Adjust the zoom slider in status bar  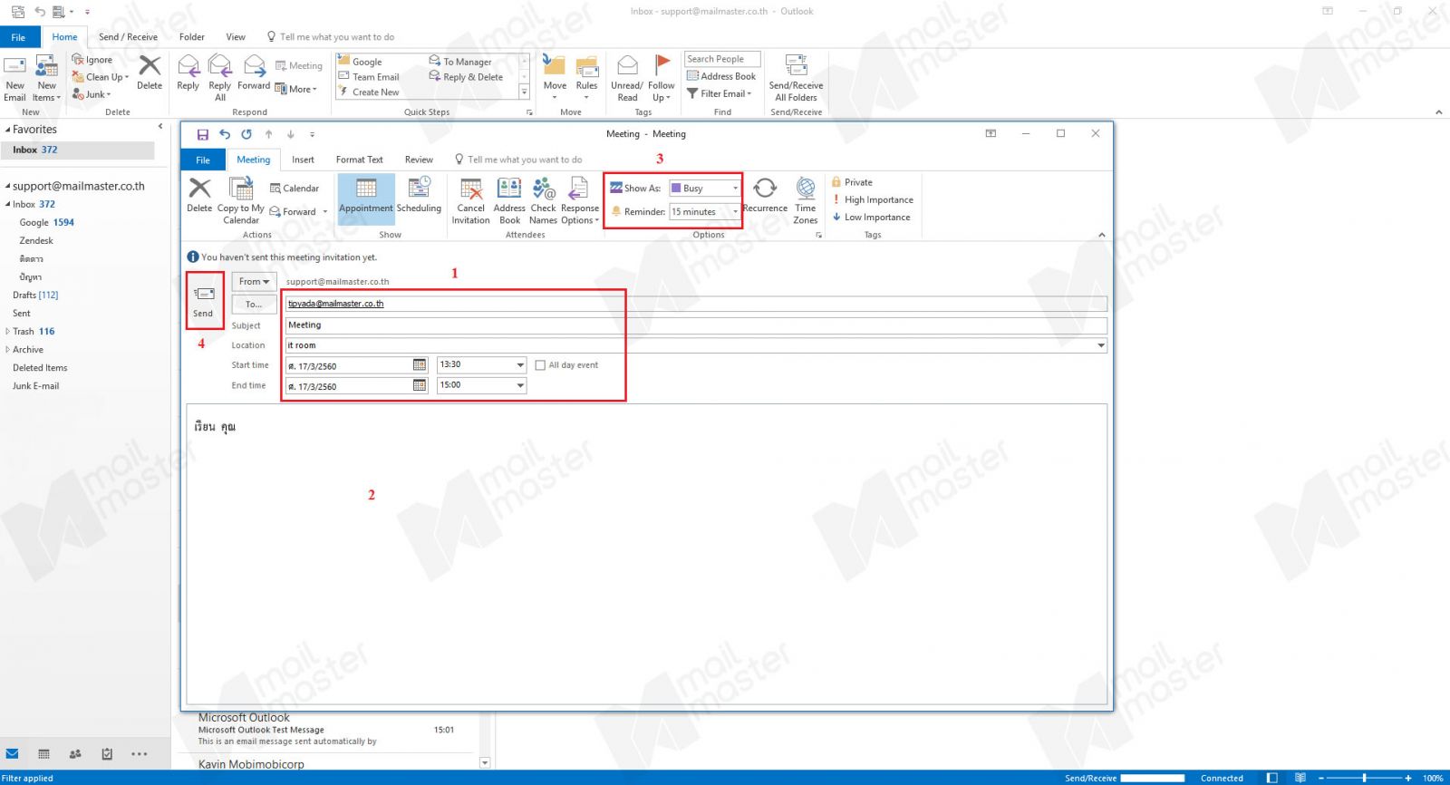1364,778
